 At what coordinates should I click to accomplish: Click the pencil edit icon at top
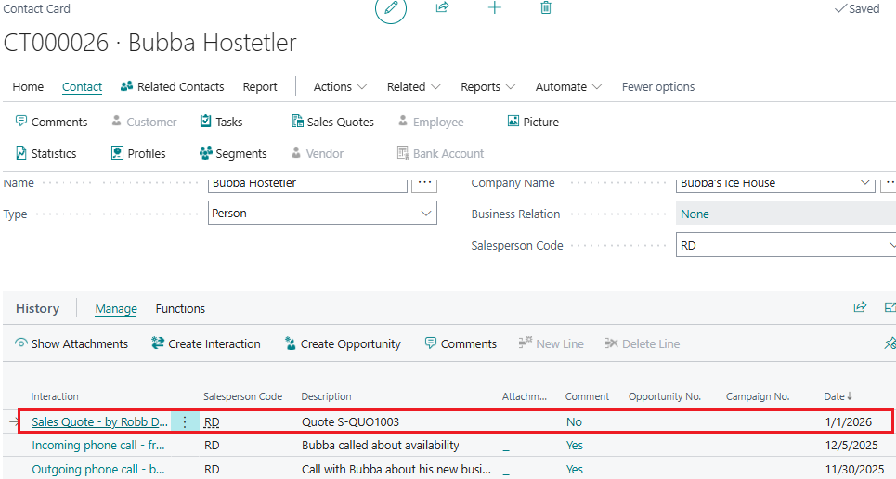[391, 8]
